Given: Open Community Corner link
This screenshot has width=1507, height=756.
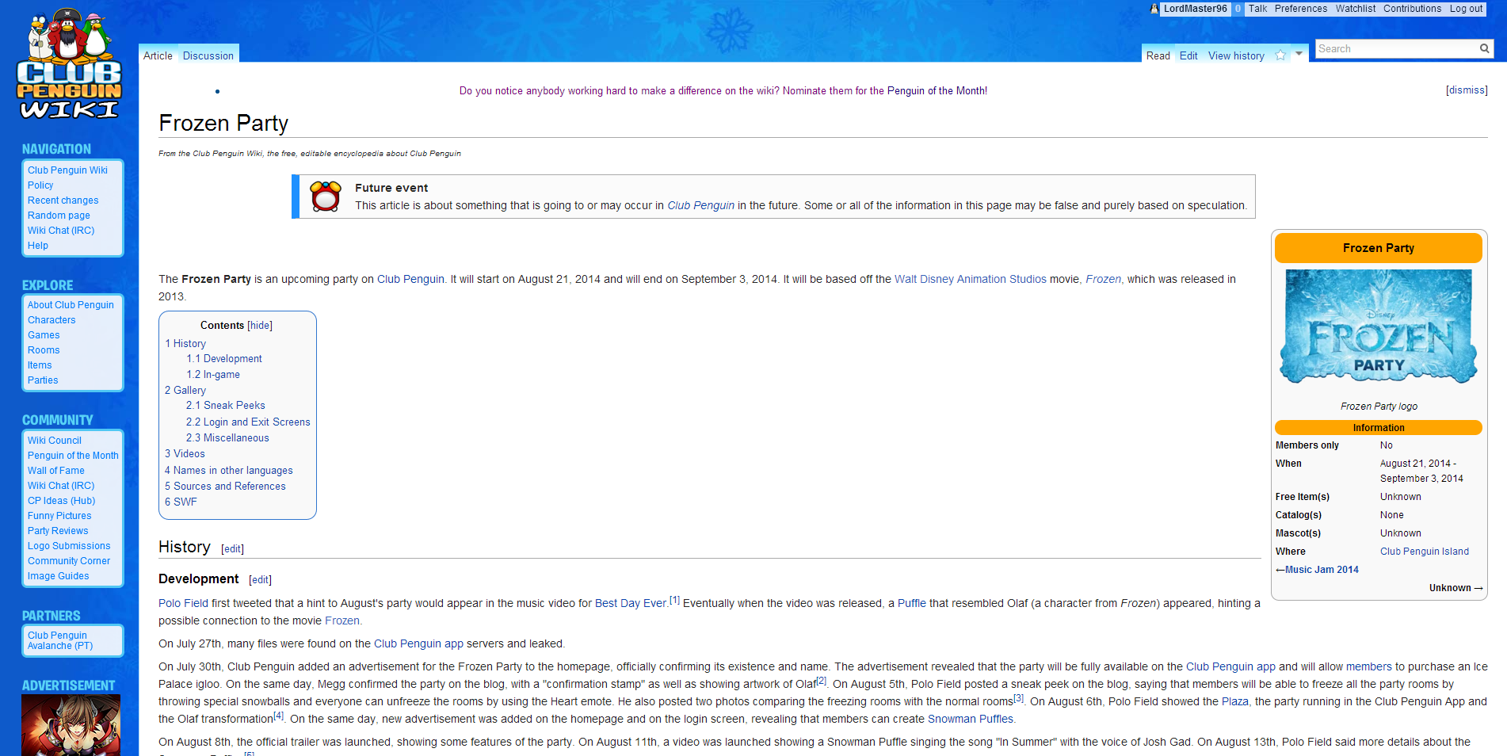Looking at the screenshot, I should [x=69, y=561].
